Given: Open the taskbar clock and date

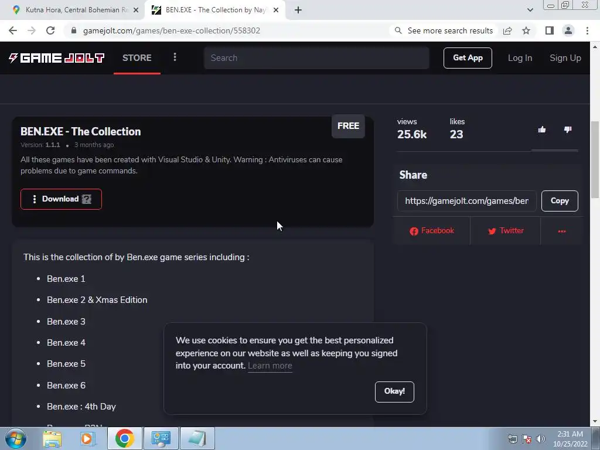Looking at the screenshot, I should pos(570,439).
